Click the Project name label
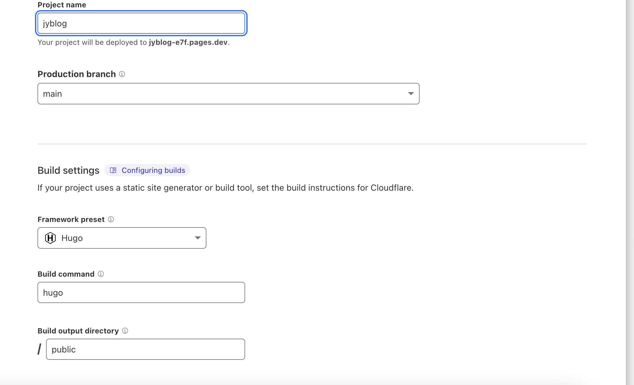The image size is (634, 385). tap(62, 5)
